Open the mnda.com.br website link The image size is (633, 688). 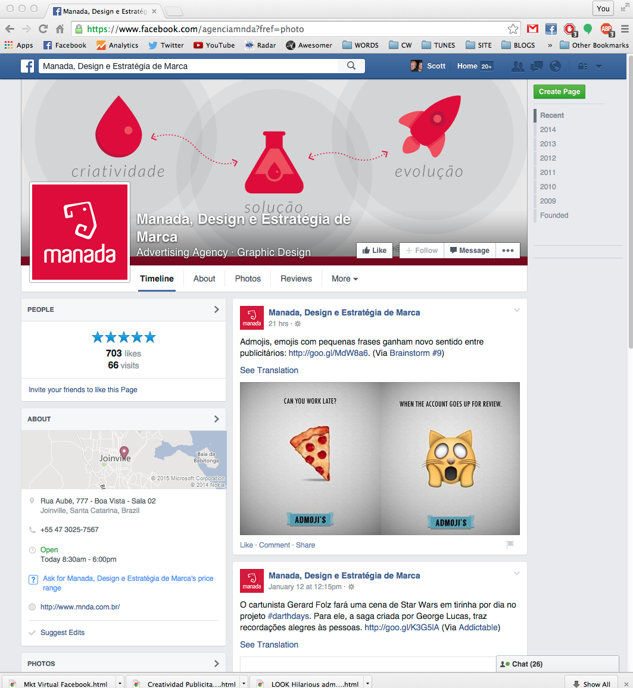click(x=80, y=607)
